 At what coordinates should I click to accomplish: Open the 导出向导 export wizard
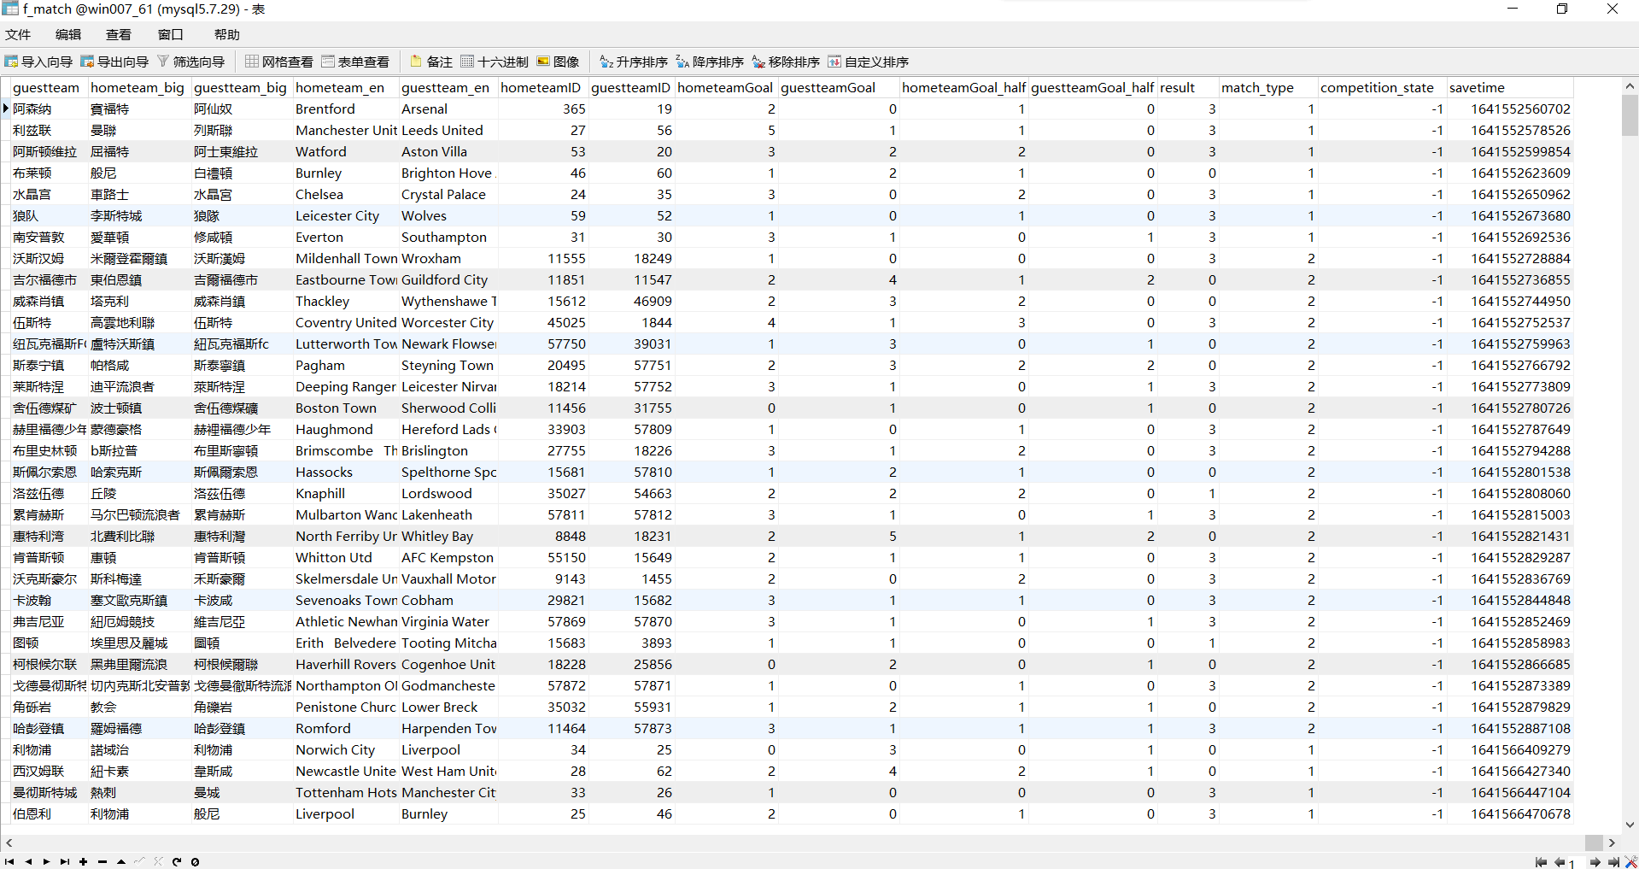115,62
